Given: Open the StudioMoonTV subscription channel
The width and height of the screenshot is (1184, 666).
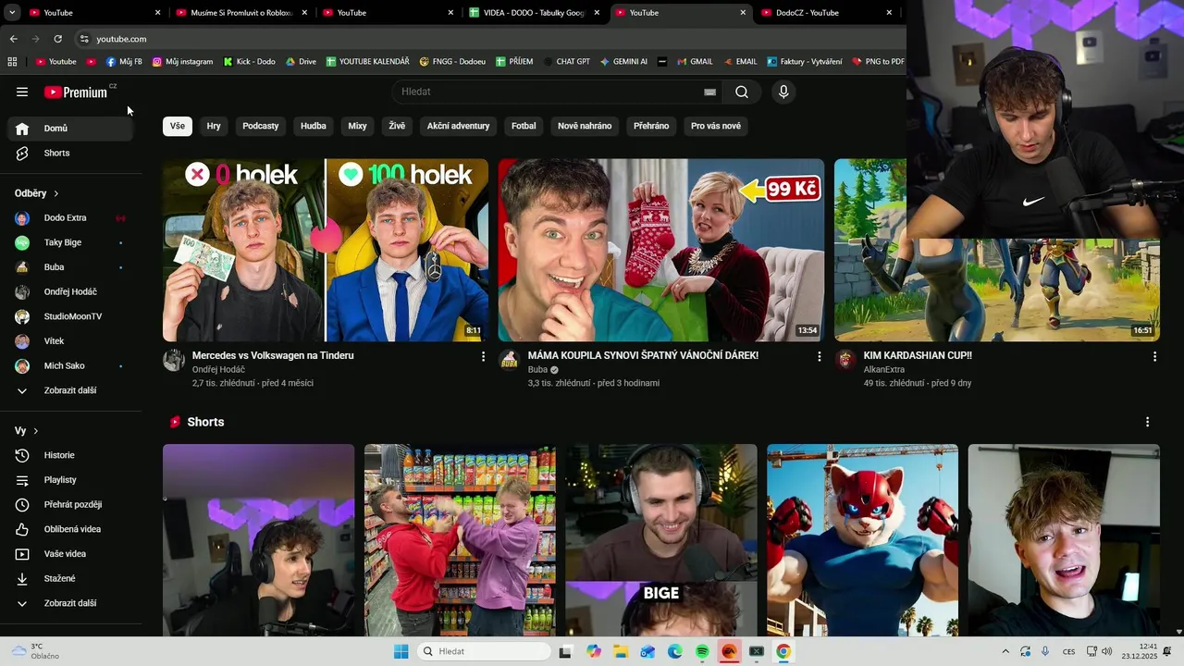Looking at the screenshot, I should pyautogui.click(x=70, y=316).
